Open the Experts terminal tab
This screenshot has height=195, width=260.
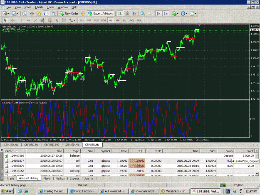[x=74, y=178]
